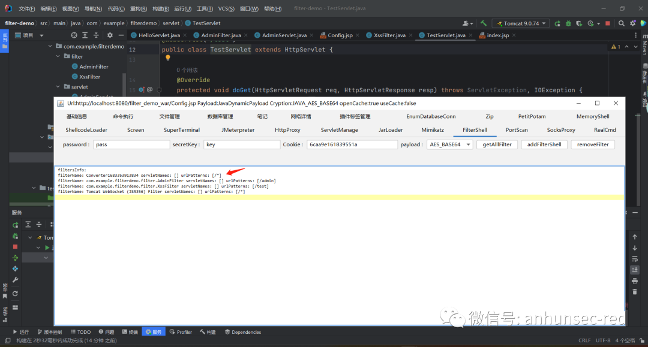The height and width of the screenshot is (347, 648).
Task: Click the print icon beside the console
Action: (x=635, y=281)
